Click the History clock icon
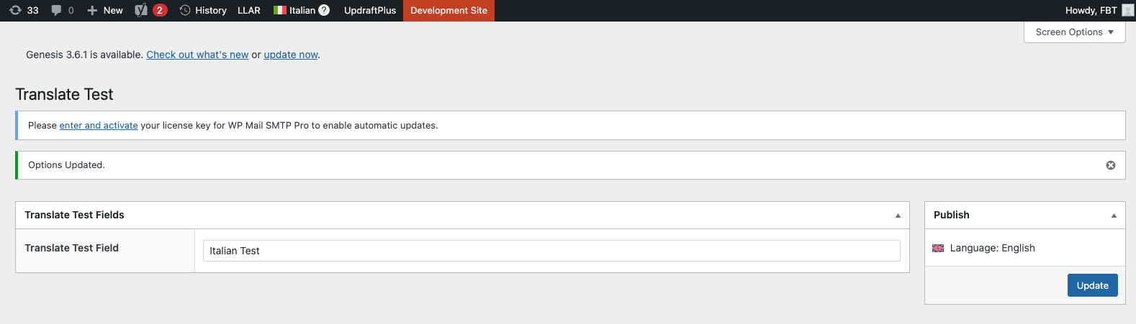The width and height of the screenshot is (1136, 324). [x=185, y=10]
